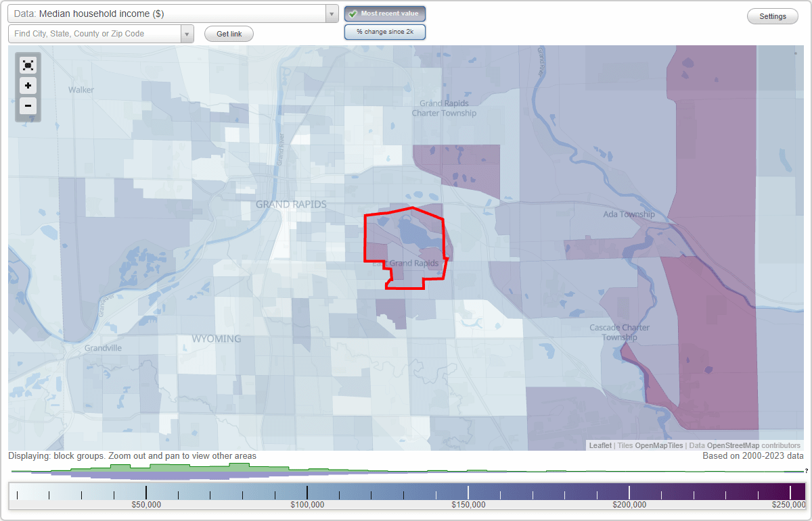The image size is (812, 521).
Task: Zoom in using the plus icon
Action: 28,85
